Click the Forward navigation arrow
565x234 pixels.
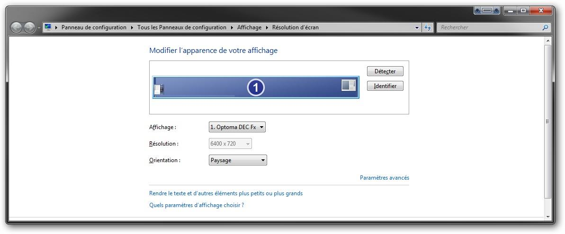pyautogui.click(x=29, y=28)
